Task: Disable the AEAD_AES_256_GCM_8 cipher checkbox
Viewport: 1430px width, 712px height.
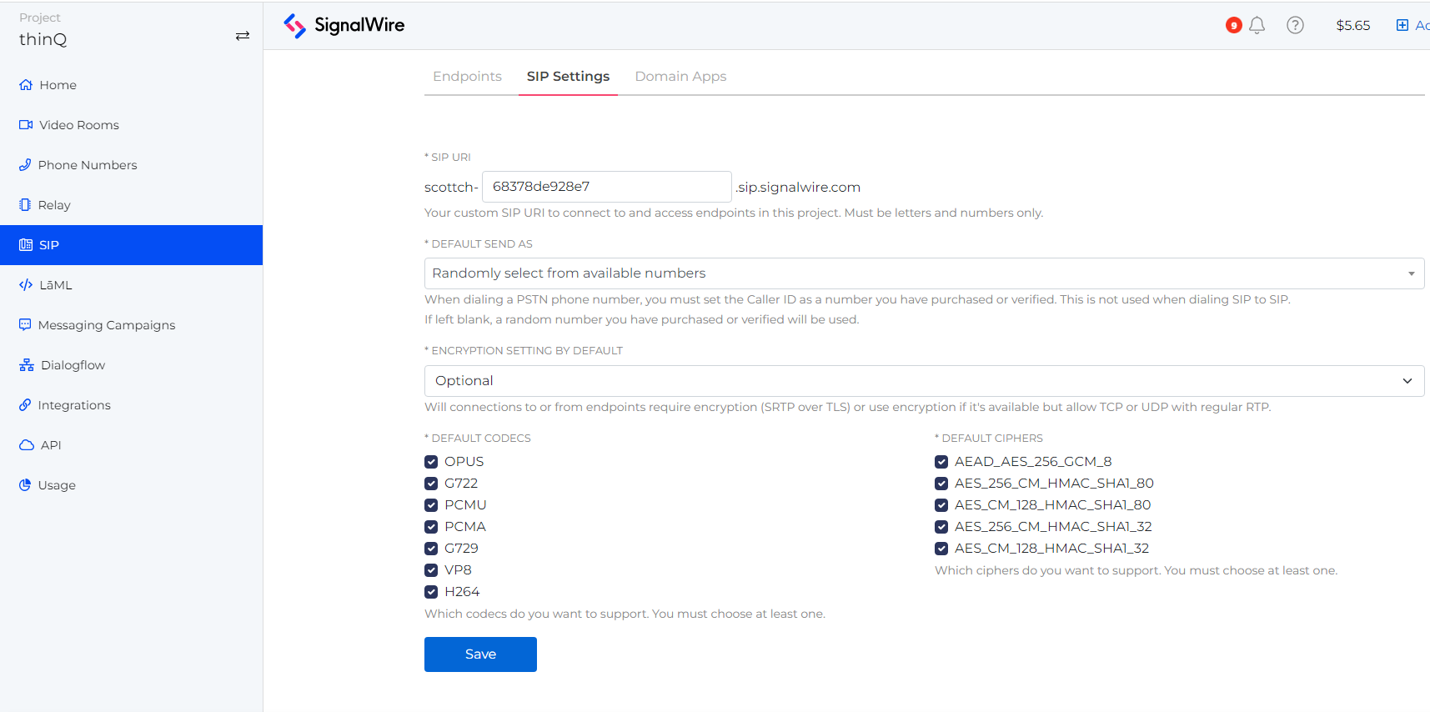Action: tap(941, 462)
